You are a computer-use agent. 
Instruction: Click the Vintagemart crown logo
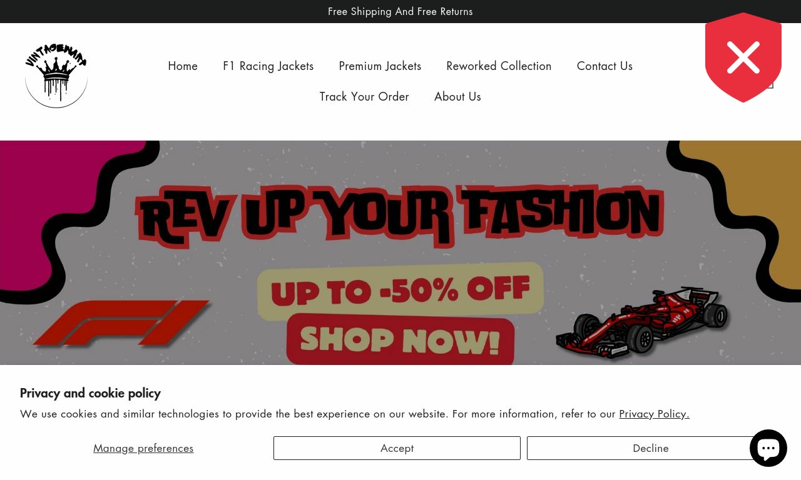(x=56, y=76)
